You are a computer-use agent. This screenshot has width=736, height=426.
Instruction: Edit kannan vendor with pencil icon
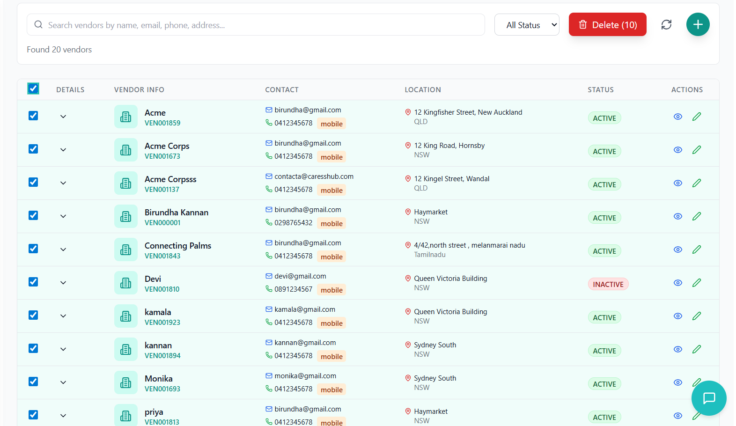coord(697,349)
